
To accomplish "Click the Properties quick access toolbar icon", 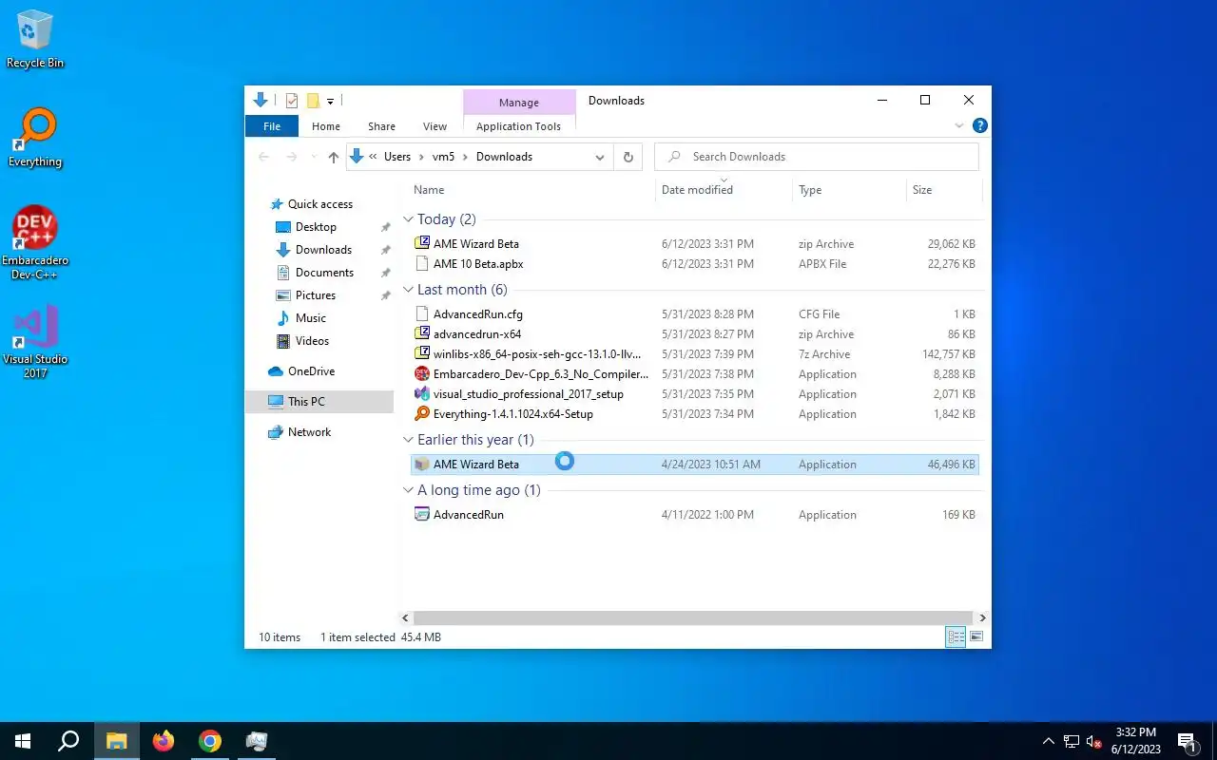I will pos(292,101).
